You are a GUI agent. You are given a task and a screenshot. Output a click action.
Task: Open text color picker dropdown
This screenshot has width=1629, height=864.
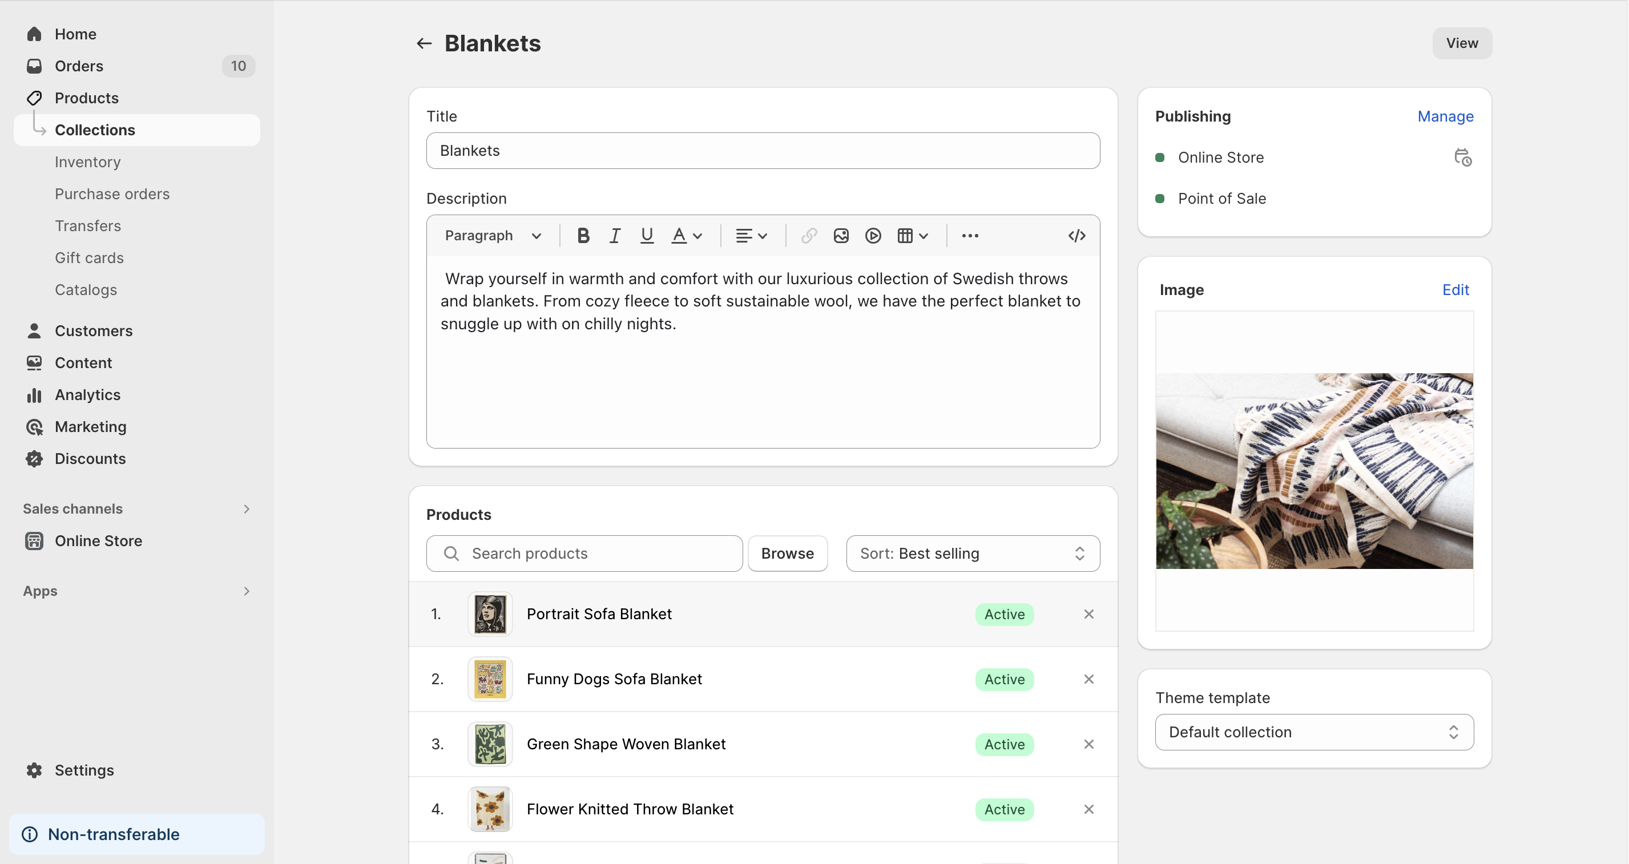687,236
